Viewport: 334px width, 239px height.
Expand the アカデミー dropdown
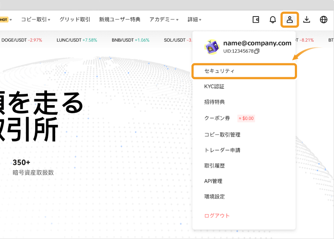click(164, 20)
